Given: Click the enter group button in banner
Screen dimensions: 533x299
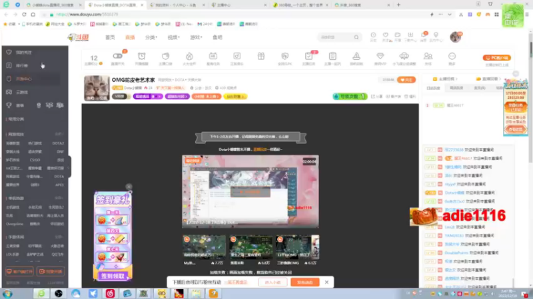Looking at the screenshot, I should click(272, 282).
